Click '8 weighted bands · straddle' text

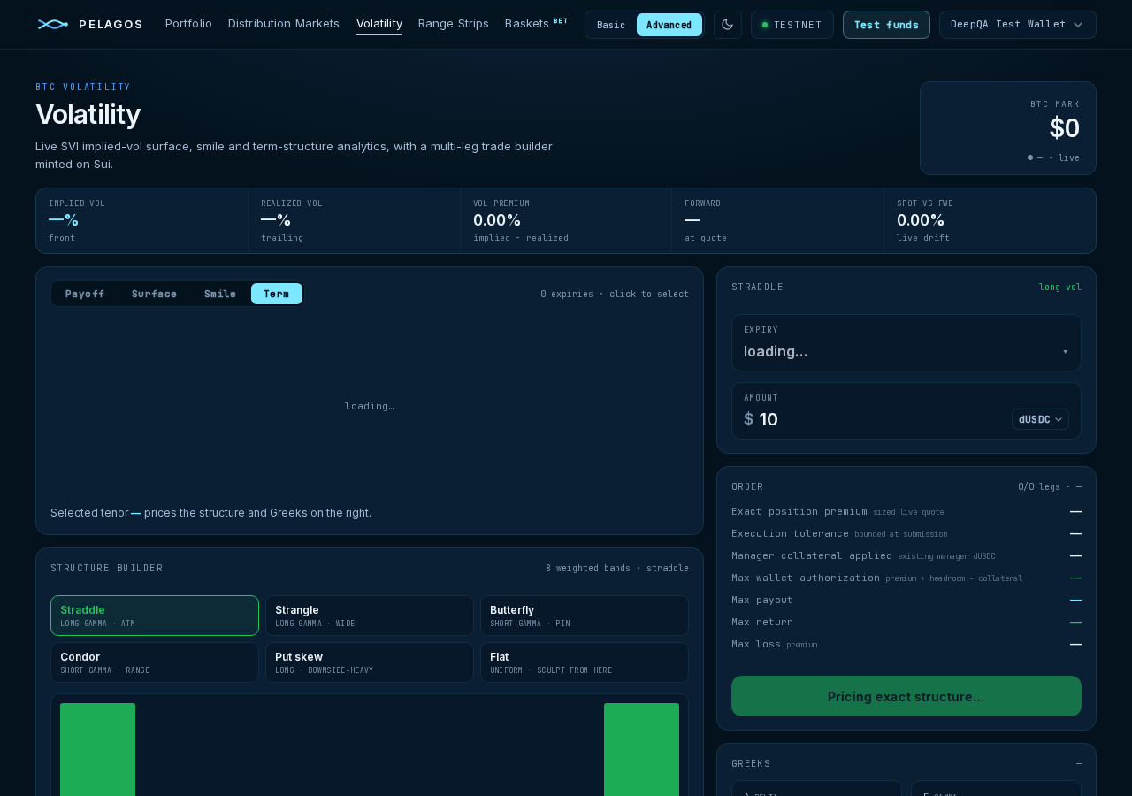617,568
